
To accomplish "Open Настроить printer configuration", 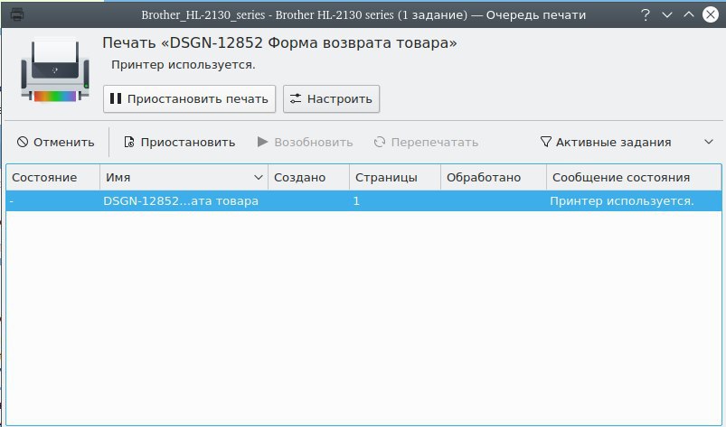I will tap(332, 99).
